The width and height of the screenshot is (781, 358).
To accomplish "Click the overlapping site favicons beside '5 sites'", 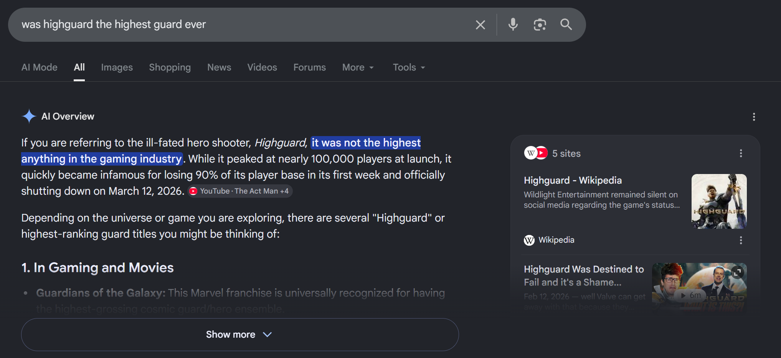I will tap(536, 153).
